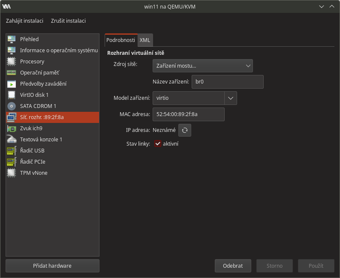Screen dimensions: 340x278
Task: Select the Síť. rozhr. :89:2f:8a label
Action: (x=42, y=117)
